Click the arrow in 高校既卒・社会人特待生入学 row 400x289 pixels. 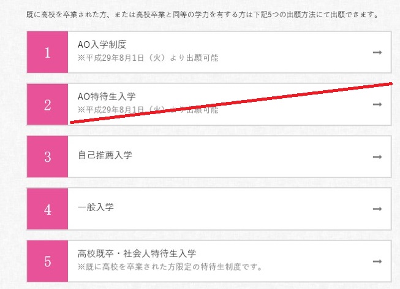pyautogui.click(x=377, y=261)
